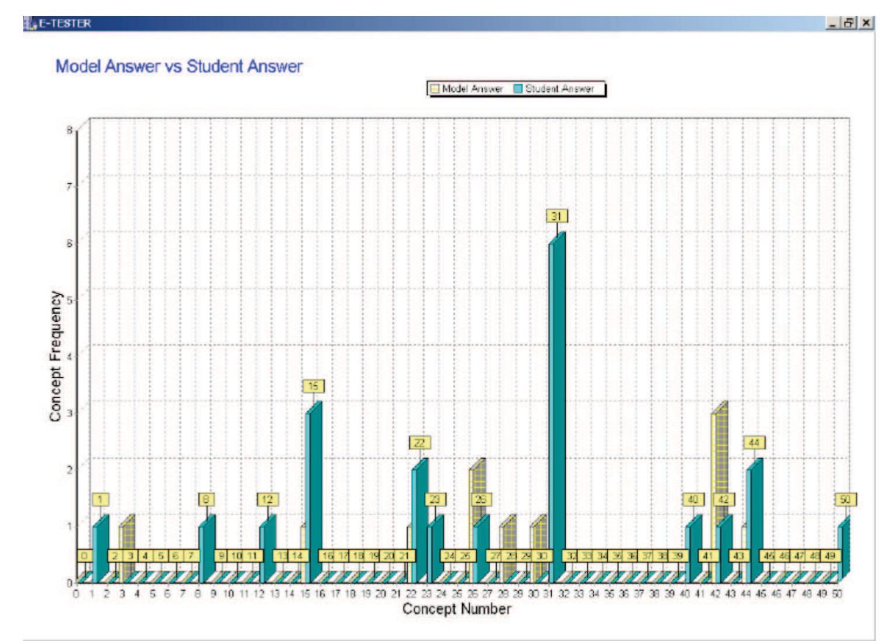Image resolution: width=880 pixels, height=644 pixels.
Task: Minimize the E-TESTER window
Action: click(x=833, y=23)
